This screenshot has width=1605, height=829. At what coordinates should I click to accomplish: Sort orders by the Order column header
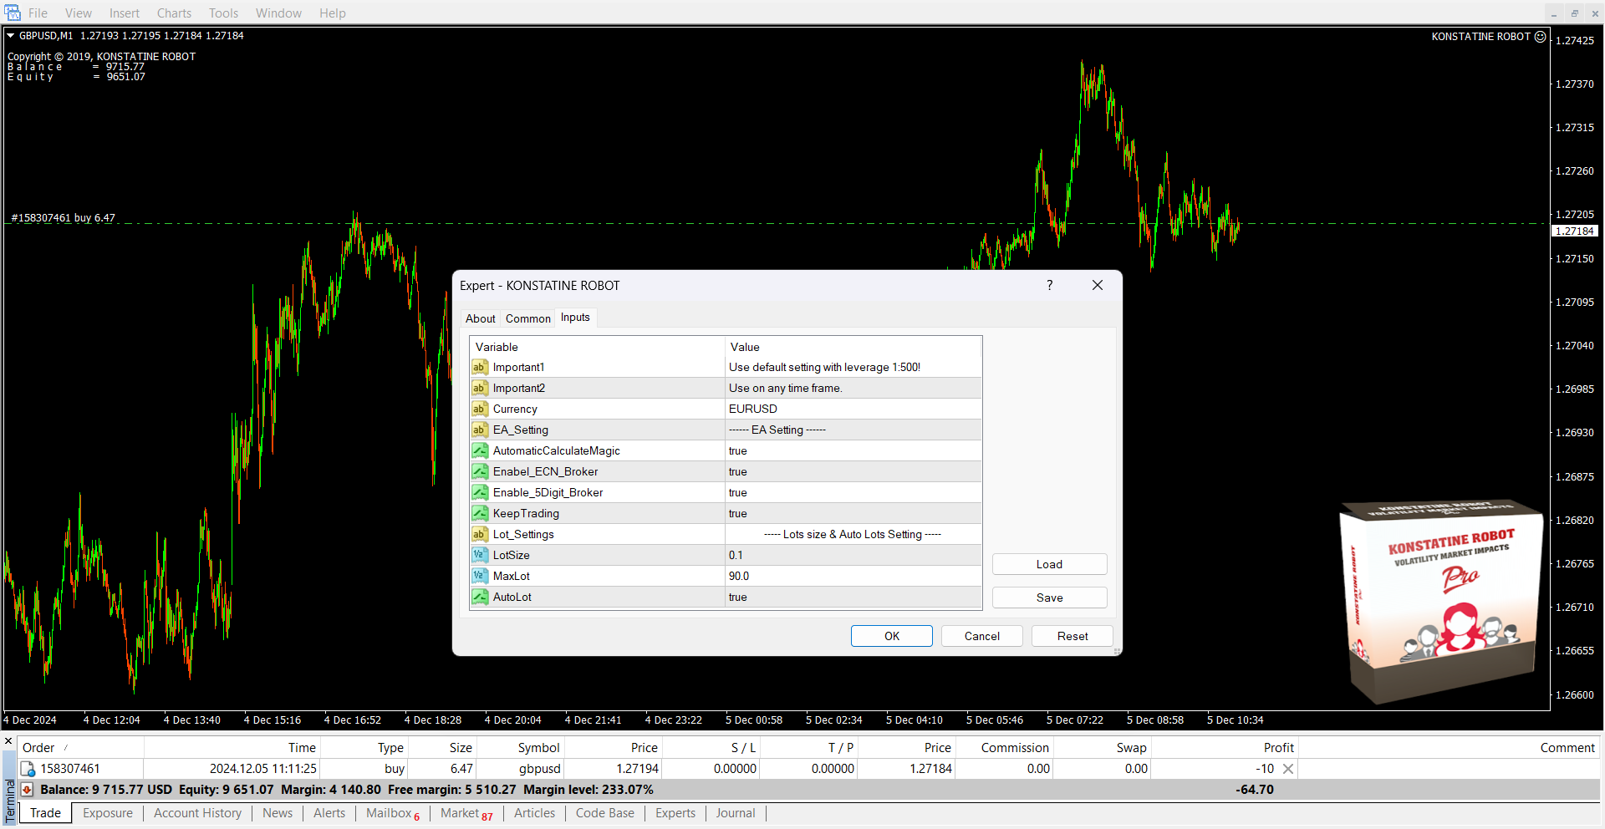pos(38,748)
